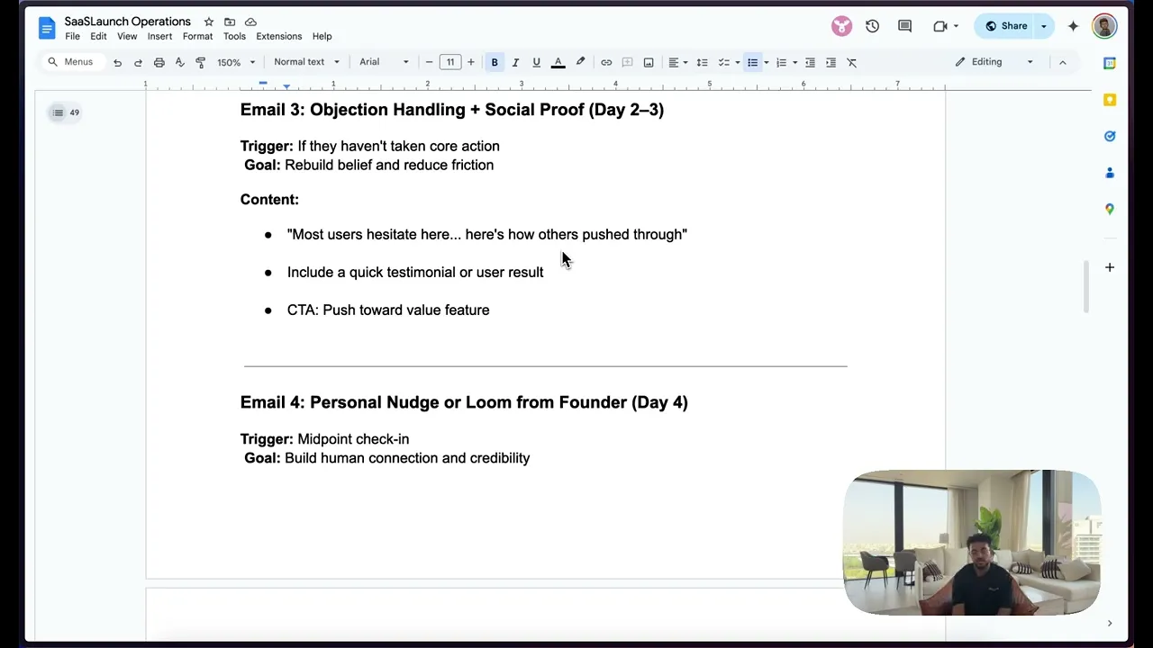Open text alignment options
The height and width of the screenshot is (648, 1153).
pyautogui.click(x=677, y=62)
